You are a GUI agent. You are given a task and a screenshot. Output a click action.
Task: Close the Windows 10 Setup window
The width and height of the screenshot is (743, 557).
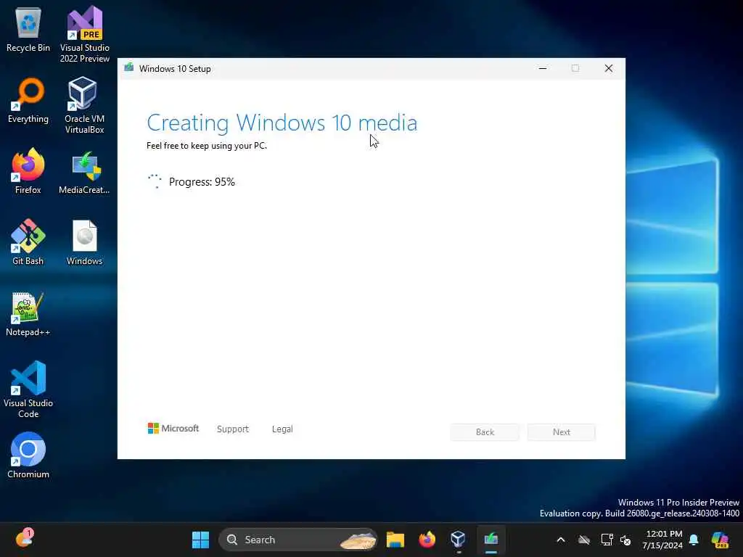click(609, 68)
